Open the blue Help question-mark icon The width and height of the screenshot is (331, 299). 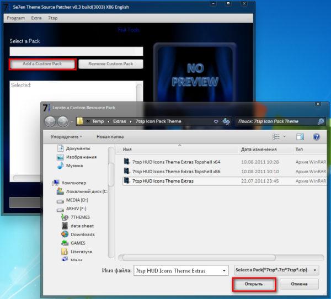(x=316, y=137)
